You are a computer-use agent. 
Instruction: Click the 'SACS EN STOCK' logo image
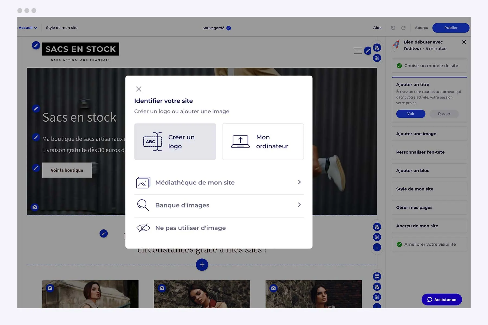pyautogui.click(x=81, y=52)
